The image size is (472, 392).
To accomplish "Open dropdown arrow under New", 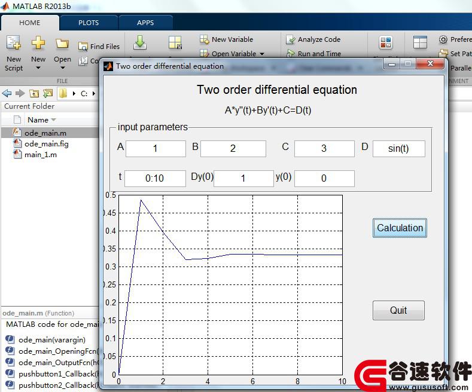I will coord(38,68).
